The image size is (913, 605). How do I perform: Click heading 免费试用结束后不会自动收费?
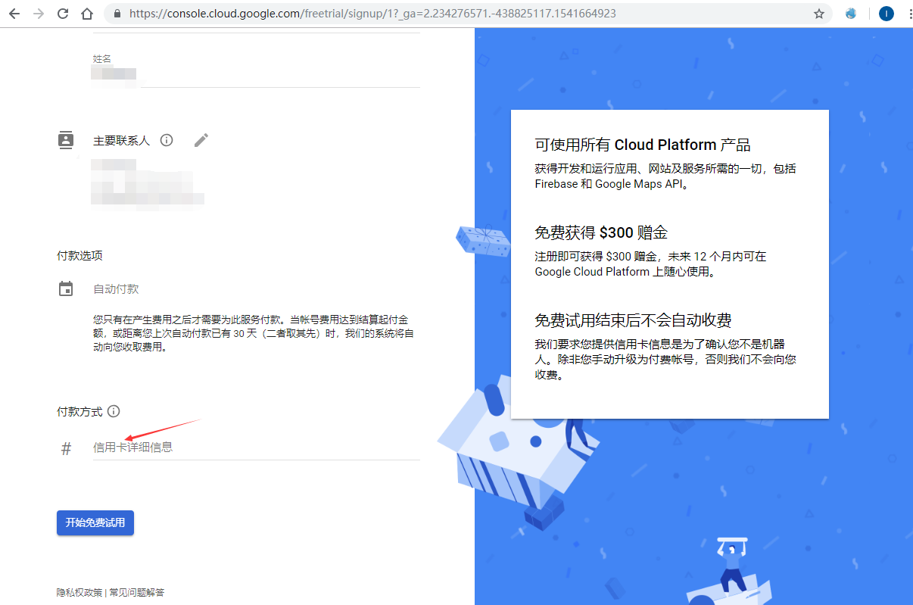pos(633,320)
